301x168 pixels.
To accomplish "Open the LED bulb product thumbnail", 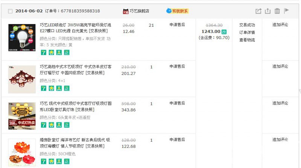I will point(22,38).
